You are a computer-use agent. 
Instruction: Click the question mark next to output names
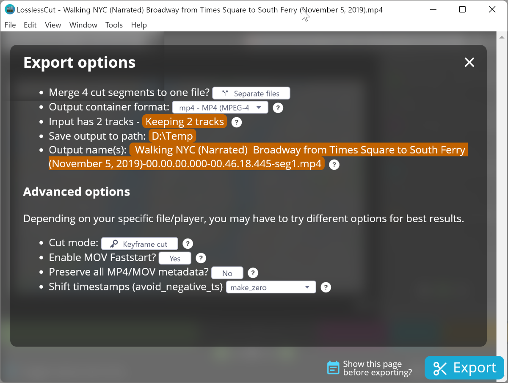334,165
